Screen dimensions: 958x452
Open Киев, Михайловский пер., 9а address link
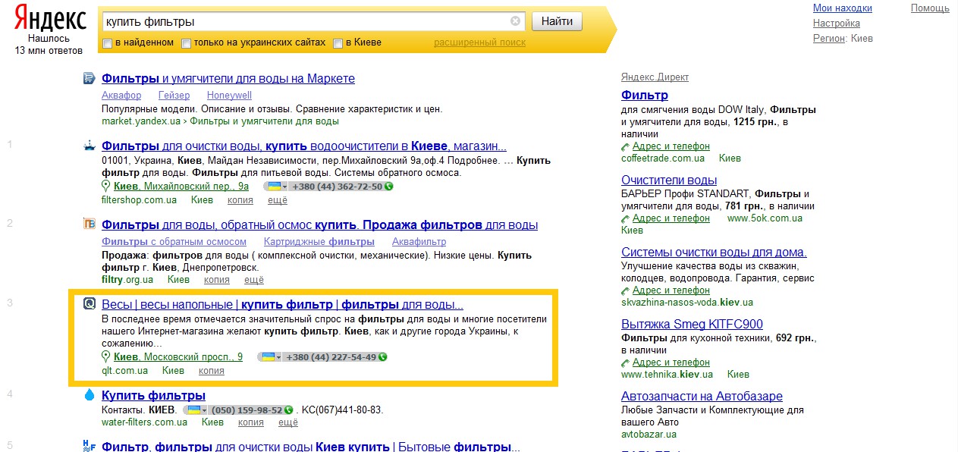click(x=181, y=187)
